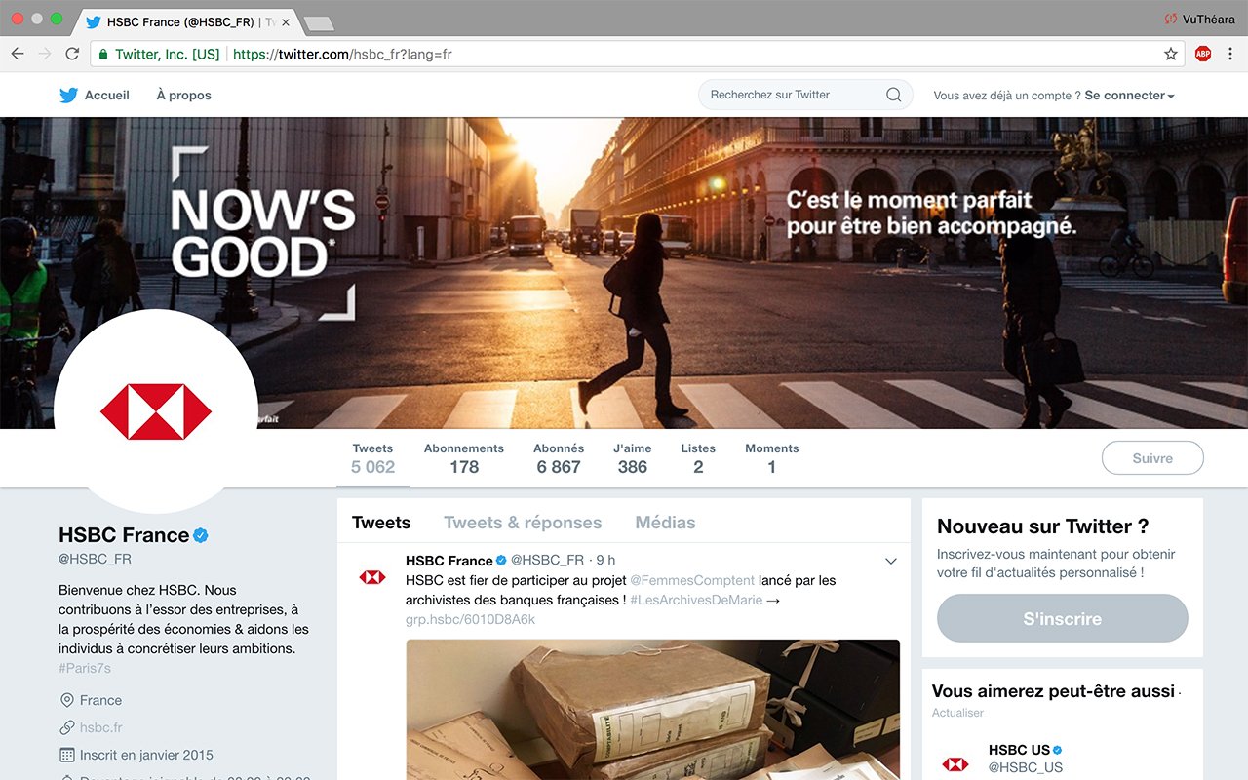Click the search magnifier icon
The height and width of the screenshot is (780, 1248).
tap(893, 95)
